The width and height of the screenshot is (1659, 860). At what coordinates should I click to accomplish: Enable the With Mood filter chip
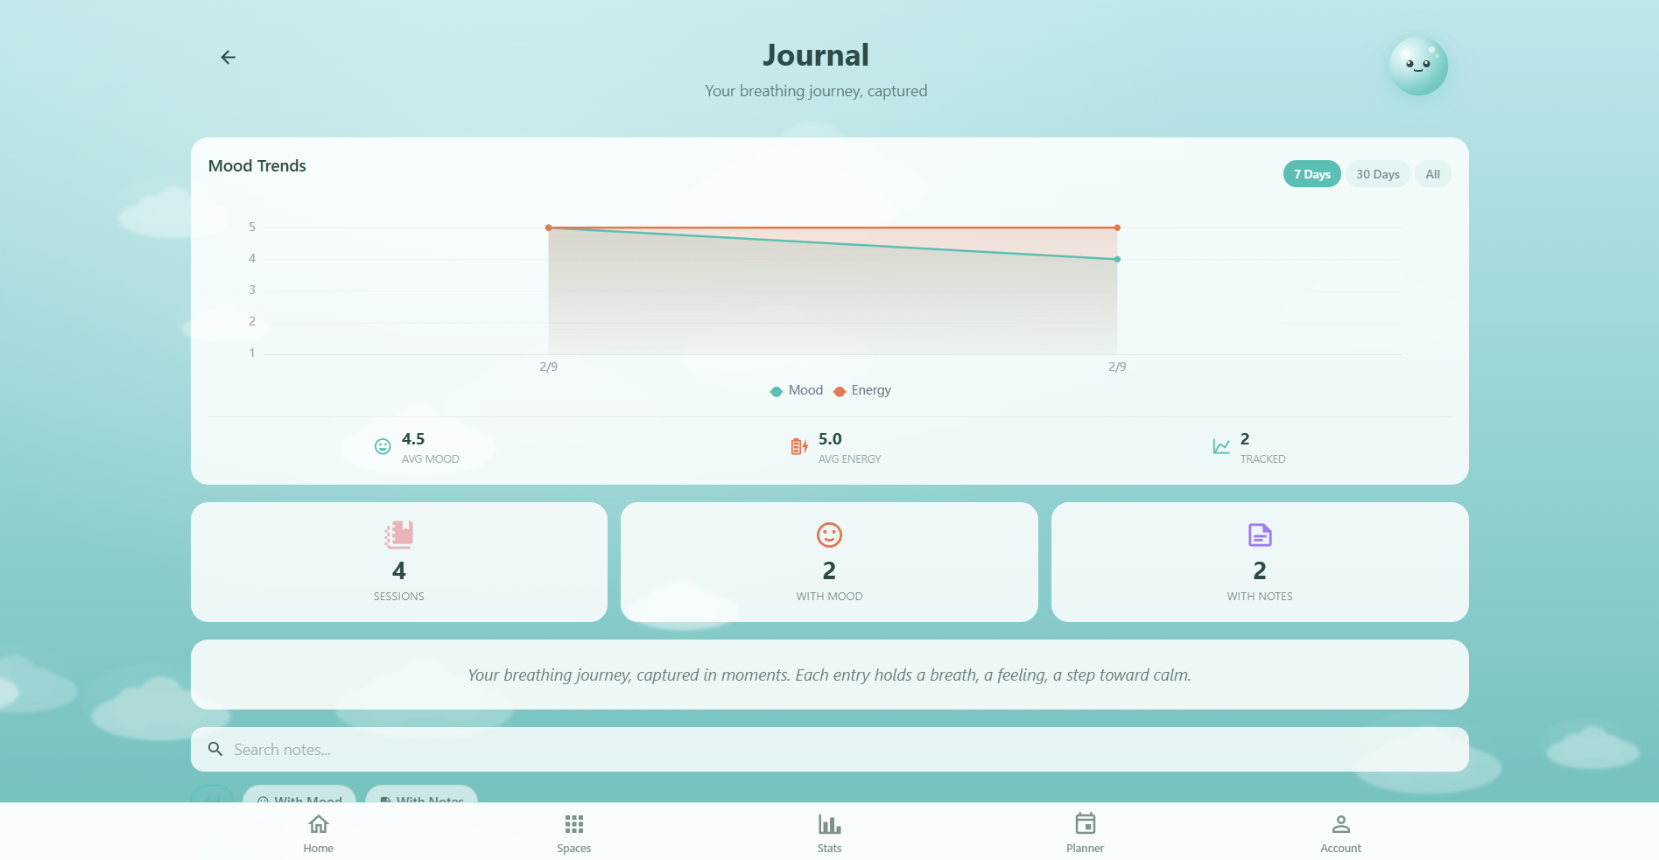click(x=299, y=800)
